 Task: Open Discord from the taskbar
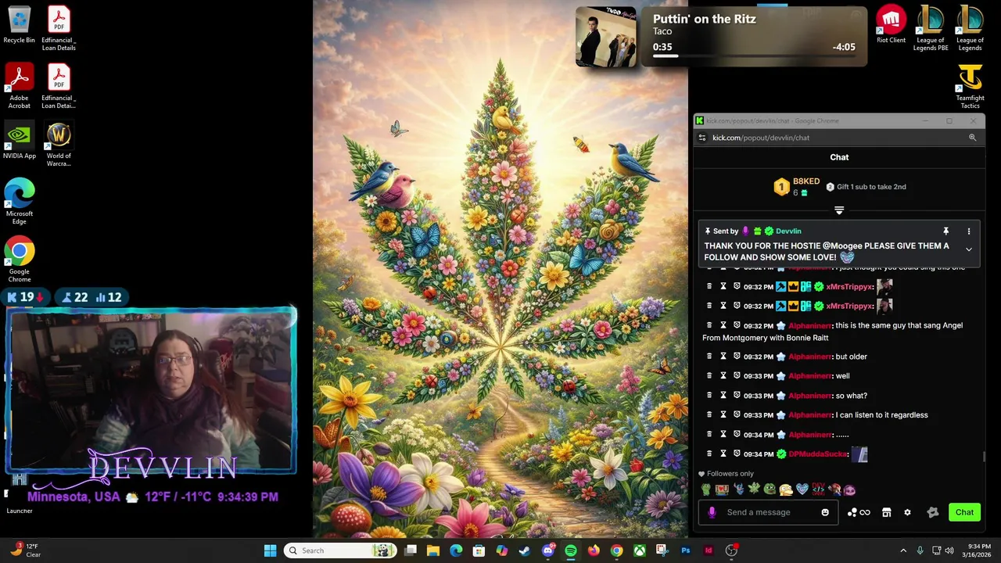(x=548, y=550)
